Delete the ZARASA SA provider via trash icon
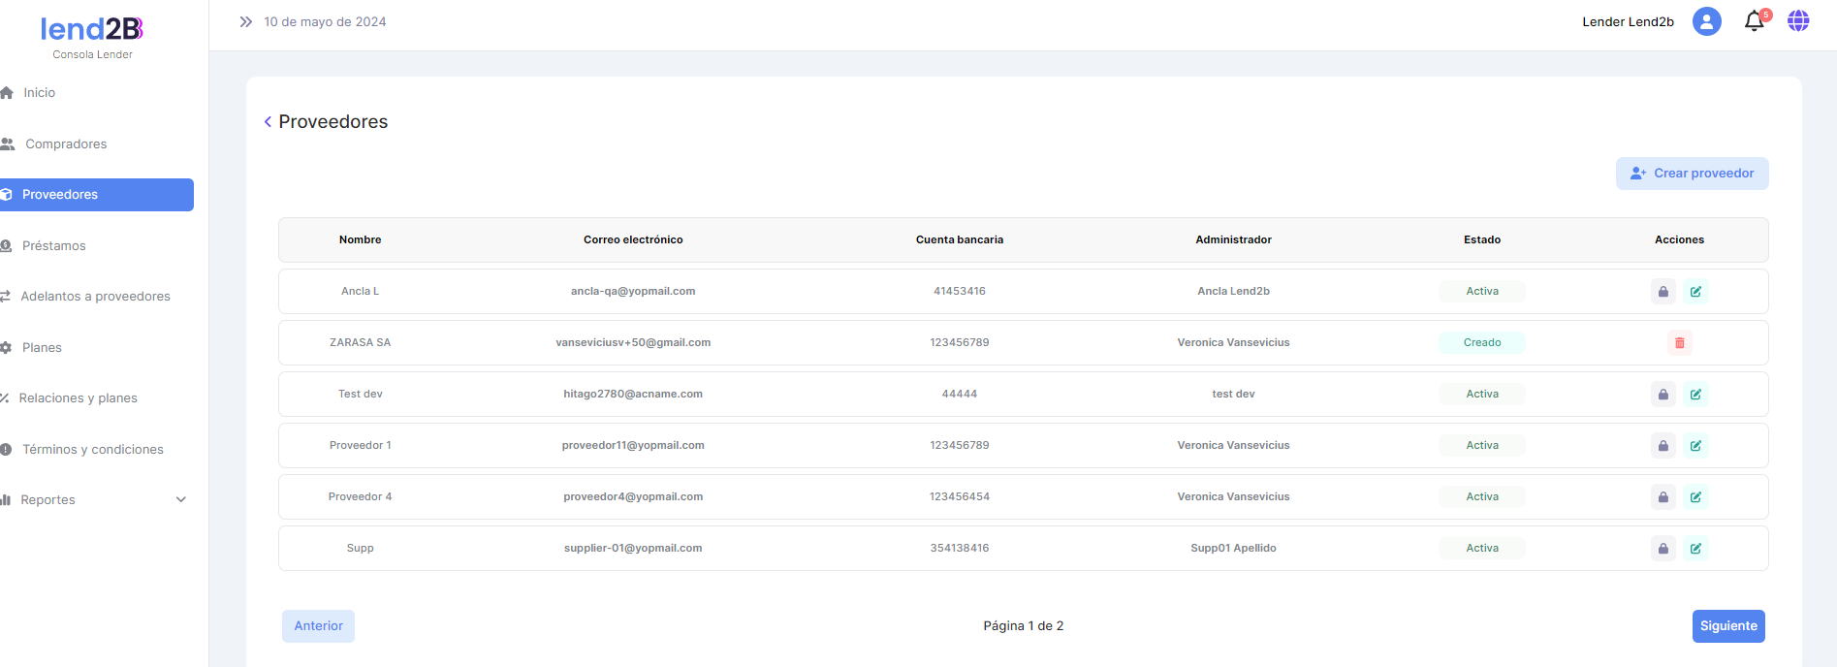Image resolution: width=1837 pixels, height=667 pixels. pyautogui.click(x=1679, y=343)
